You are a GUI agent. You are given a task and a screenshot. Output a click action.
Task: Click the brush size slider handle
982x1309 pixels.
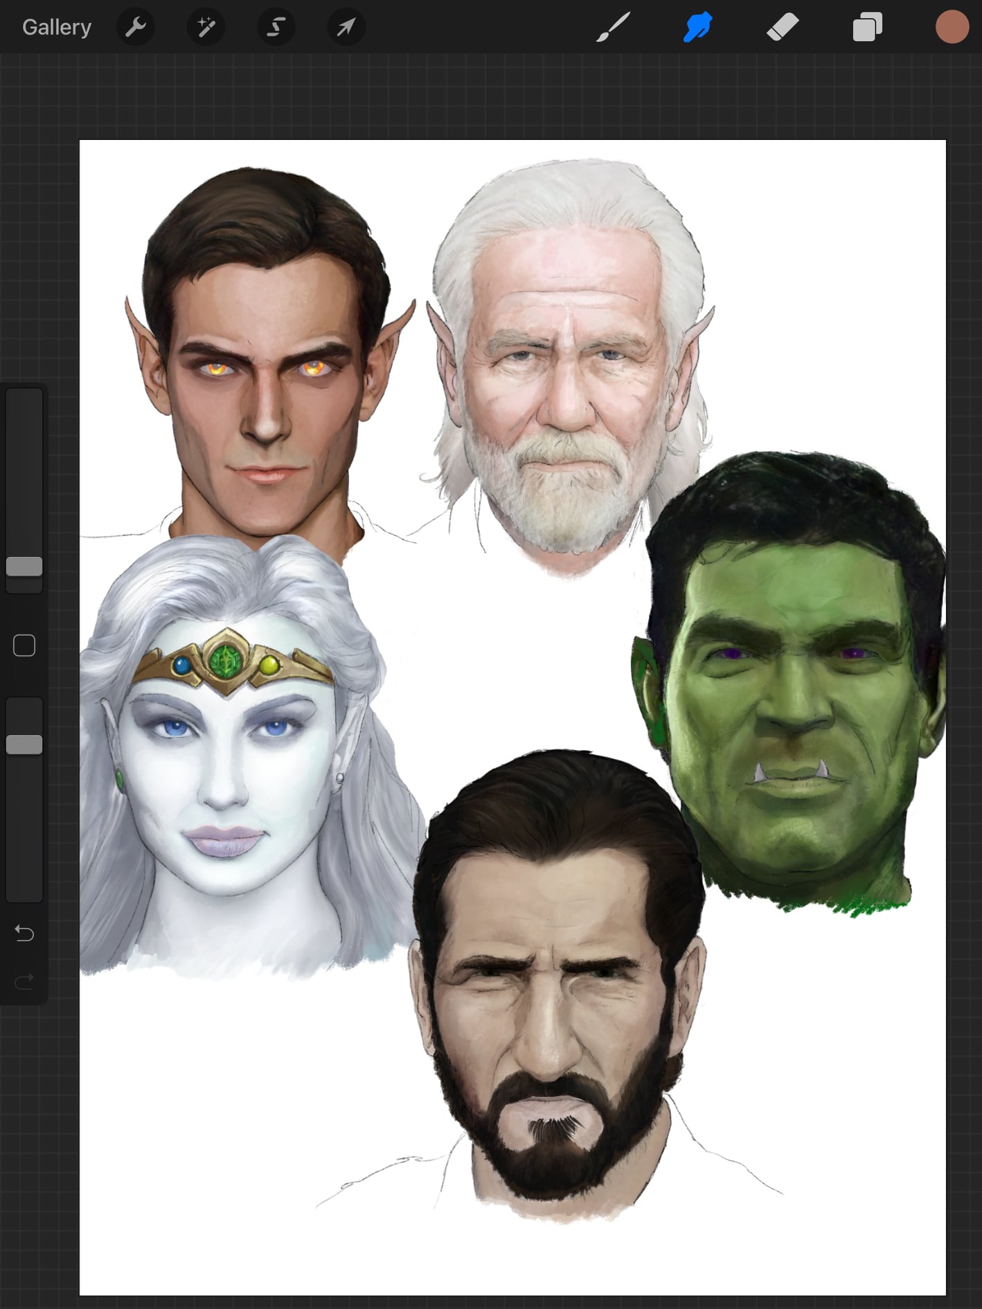click(24, 566)
